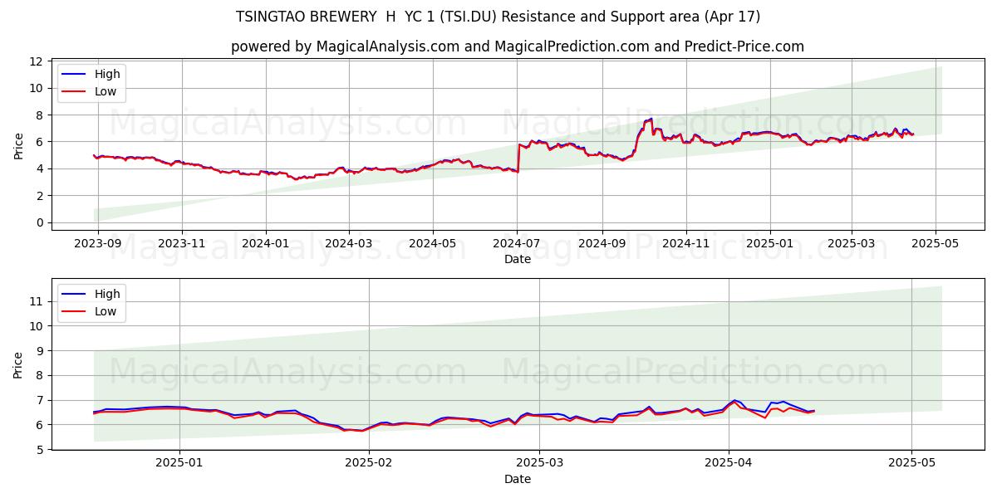This screenshot has height=498, width=997.
Task: Click the "9" price tick label
Action: click(40, 351)
